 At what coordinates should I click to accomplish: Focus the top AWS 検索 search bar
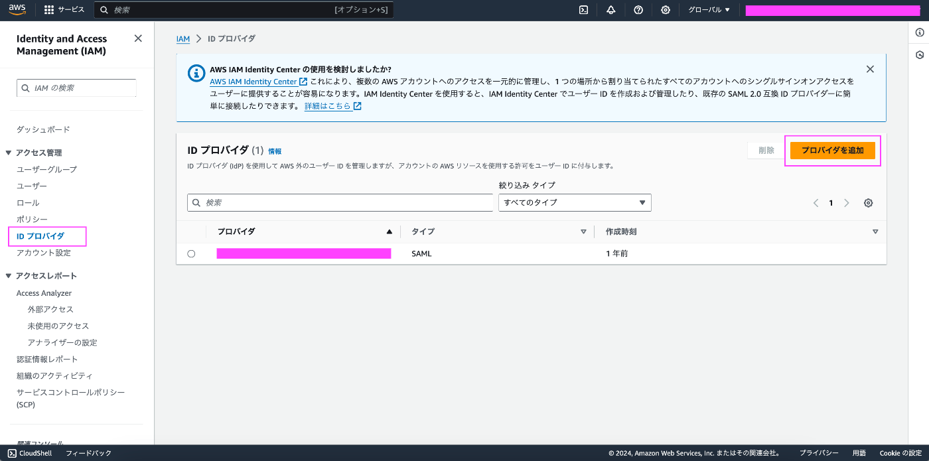pos(244,10)
